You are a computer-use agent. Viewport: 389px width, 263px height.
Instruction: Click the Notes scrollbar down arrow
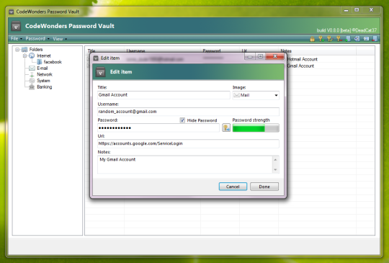[275, 169]
